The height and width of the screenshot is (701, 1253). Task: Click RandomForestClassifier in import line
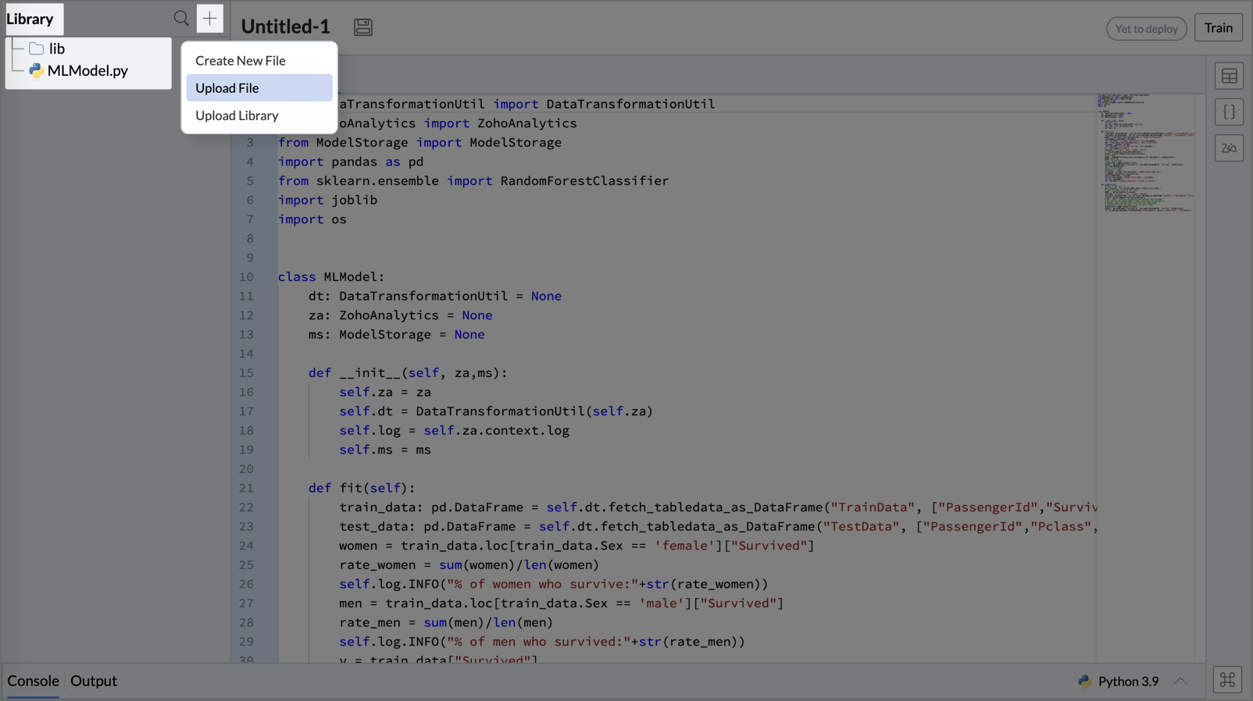(x=584, y=181)
